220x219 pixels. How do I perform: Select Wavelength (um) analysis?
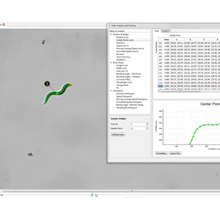click(124, 82)
